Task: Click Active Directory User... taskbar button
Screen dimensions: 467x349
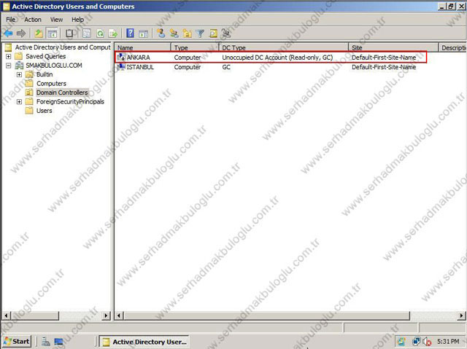Action: pyautogui.click(x=144, y=342)
